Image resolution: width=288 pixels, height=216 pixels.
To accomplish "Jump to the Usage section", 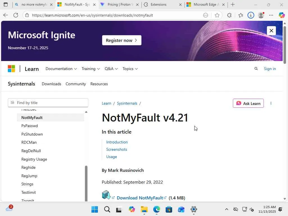I will pos(111,157).
